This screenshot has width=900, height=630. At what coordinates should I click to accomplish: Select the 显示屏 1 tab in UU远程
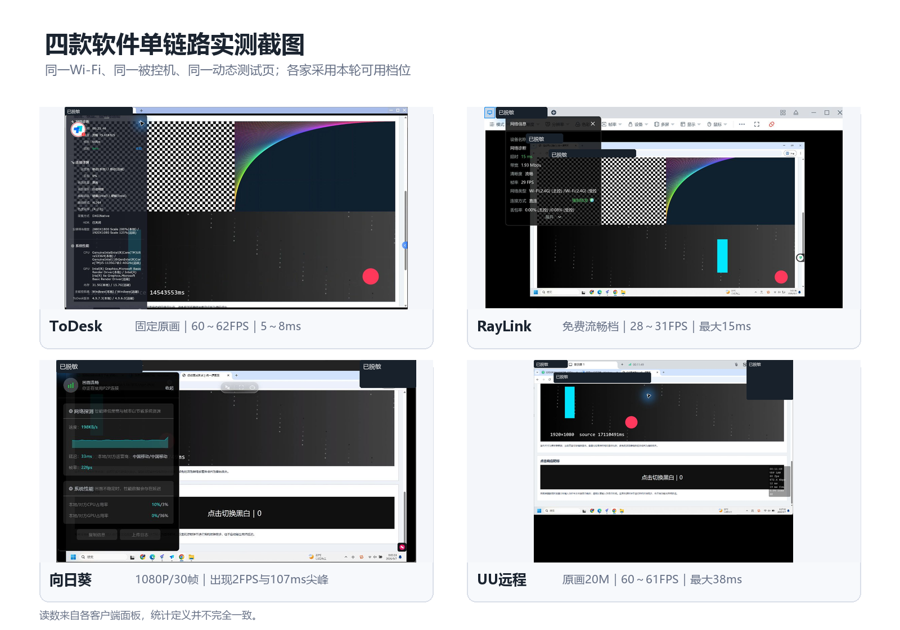(x=592, y=364)
